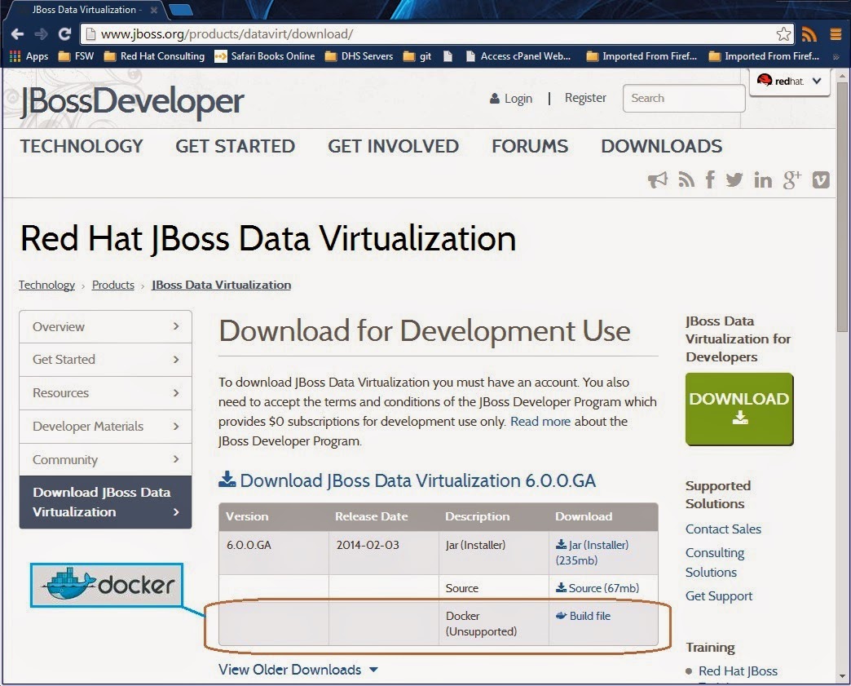Expand View Older Downloads
851x686 pixels.
298,669
